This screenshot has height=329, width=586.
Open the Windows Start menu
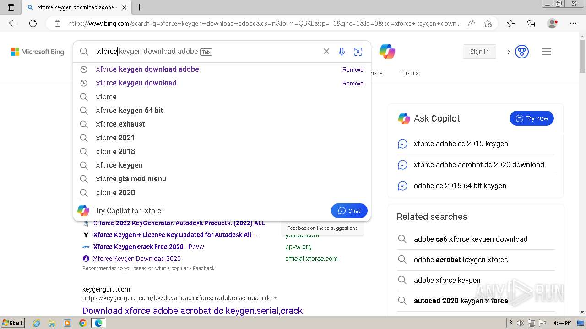[x=12, y=323]
